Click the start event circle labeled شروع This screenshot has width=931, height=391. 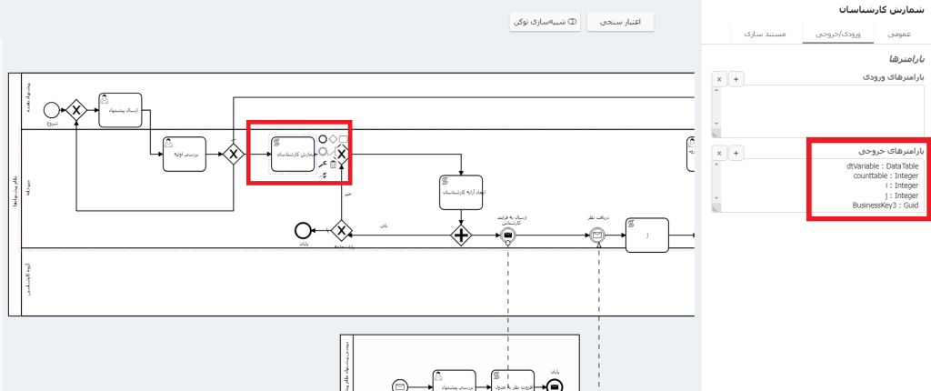[x=51, y=110]
